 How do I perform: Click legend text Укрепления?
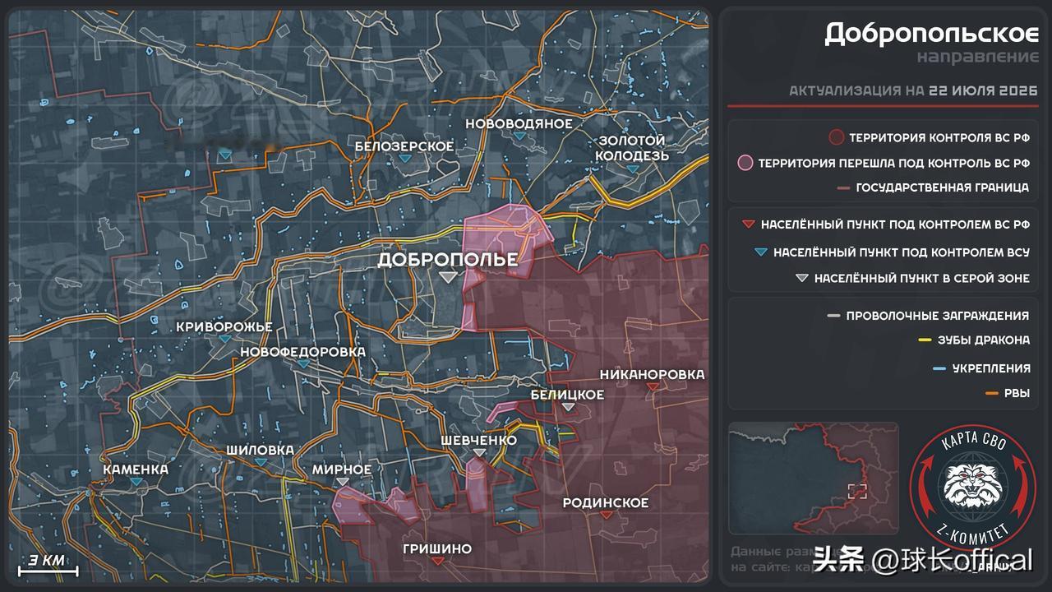(x=991, y=368)
